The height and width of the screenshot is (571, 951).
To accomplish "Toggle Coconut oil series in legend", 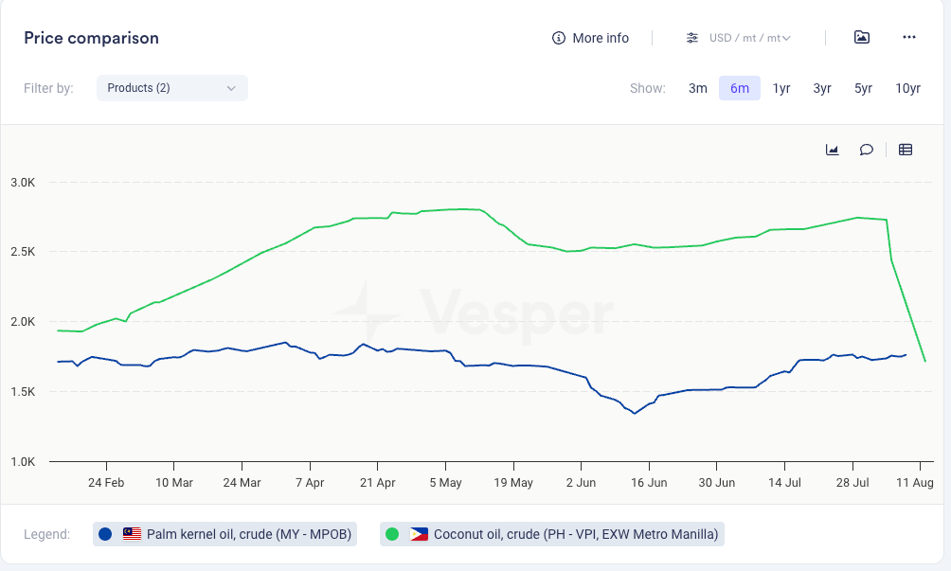I will coord(575,534).
